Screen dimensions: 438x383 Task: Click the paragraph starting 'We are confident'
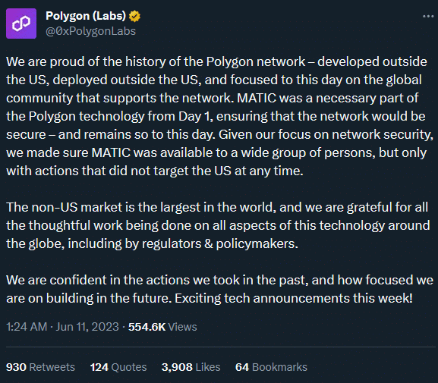point(219,289)
